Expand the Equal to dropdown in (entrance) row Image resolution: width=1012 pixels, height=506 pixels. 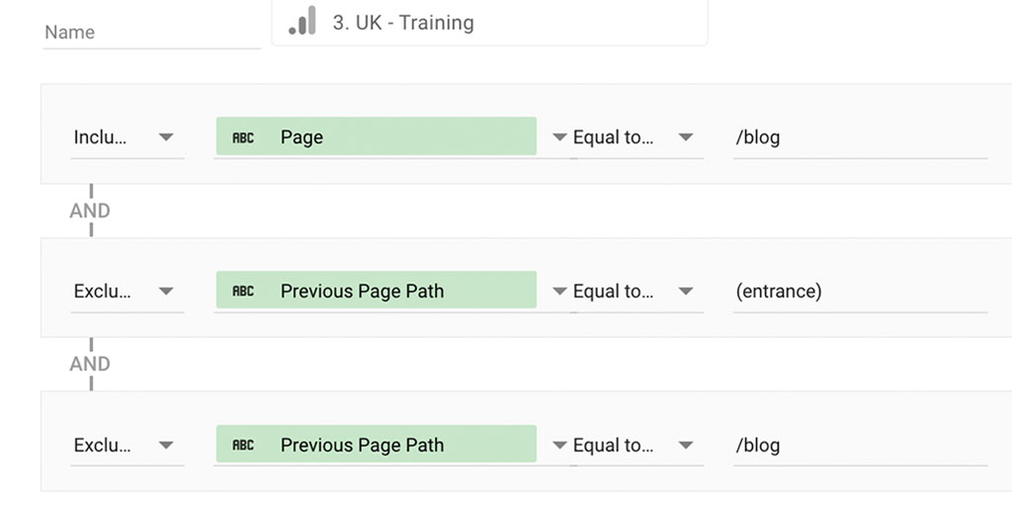pyautogui.click(x=626, y=292)
